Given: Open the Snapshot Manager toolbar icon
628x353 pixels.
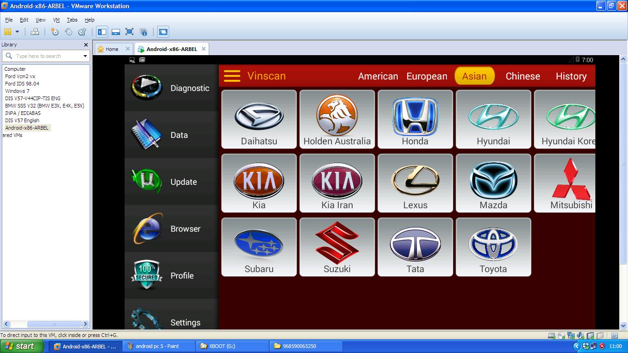Looking at the screenshot, I should [82, 31].
